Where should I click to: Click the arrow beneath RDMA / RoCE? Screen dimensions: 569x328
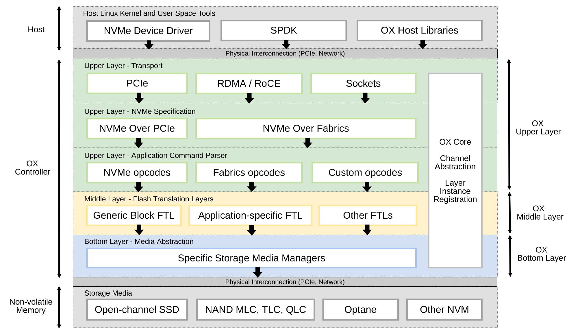point(249,98)
